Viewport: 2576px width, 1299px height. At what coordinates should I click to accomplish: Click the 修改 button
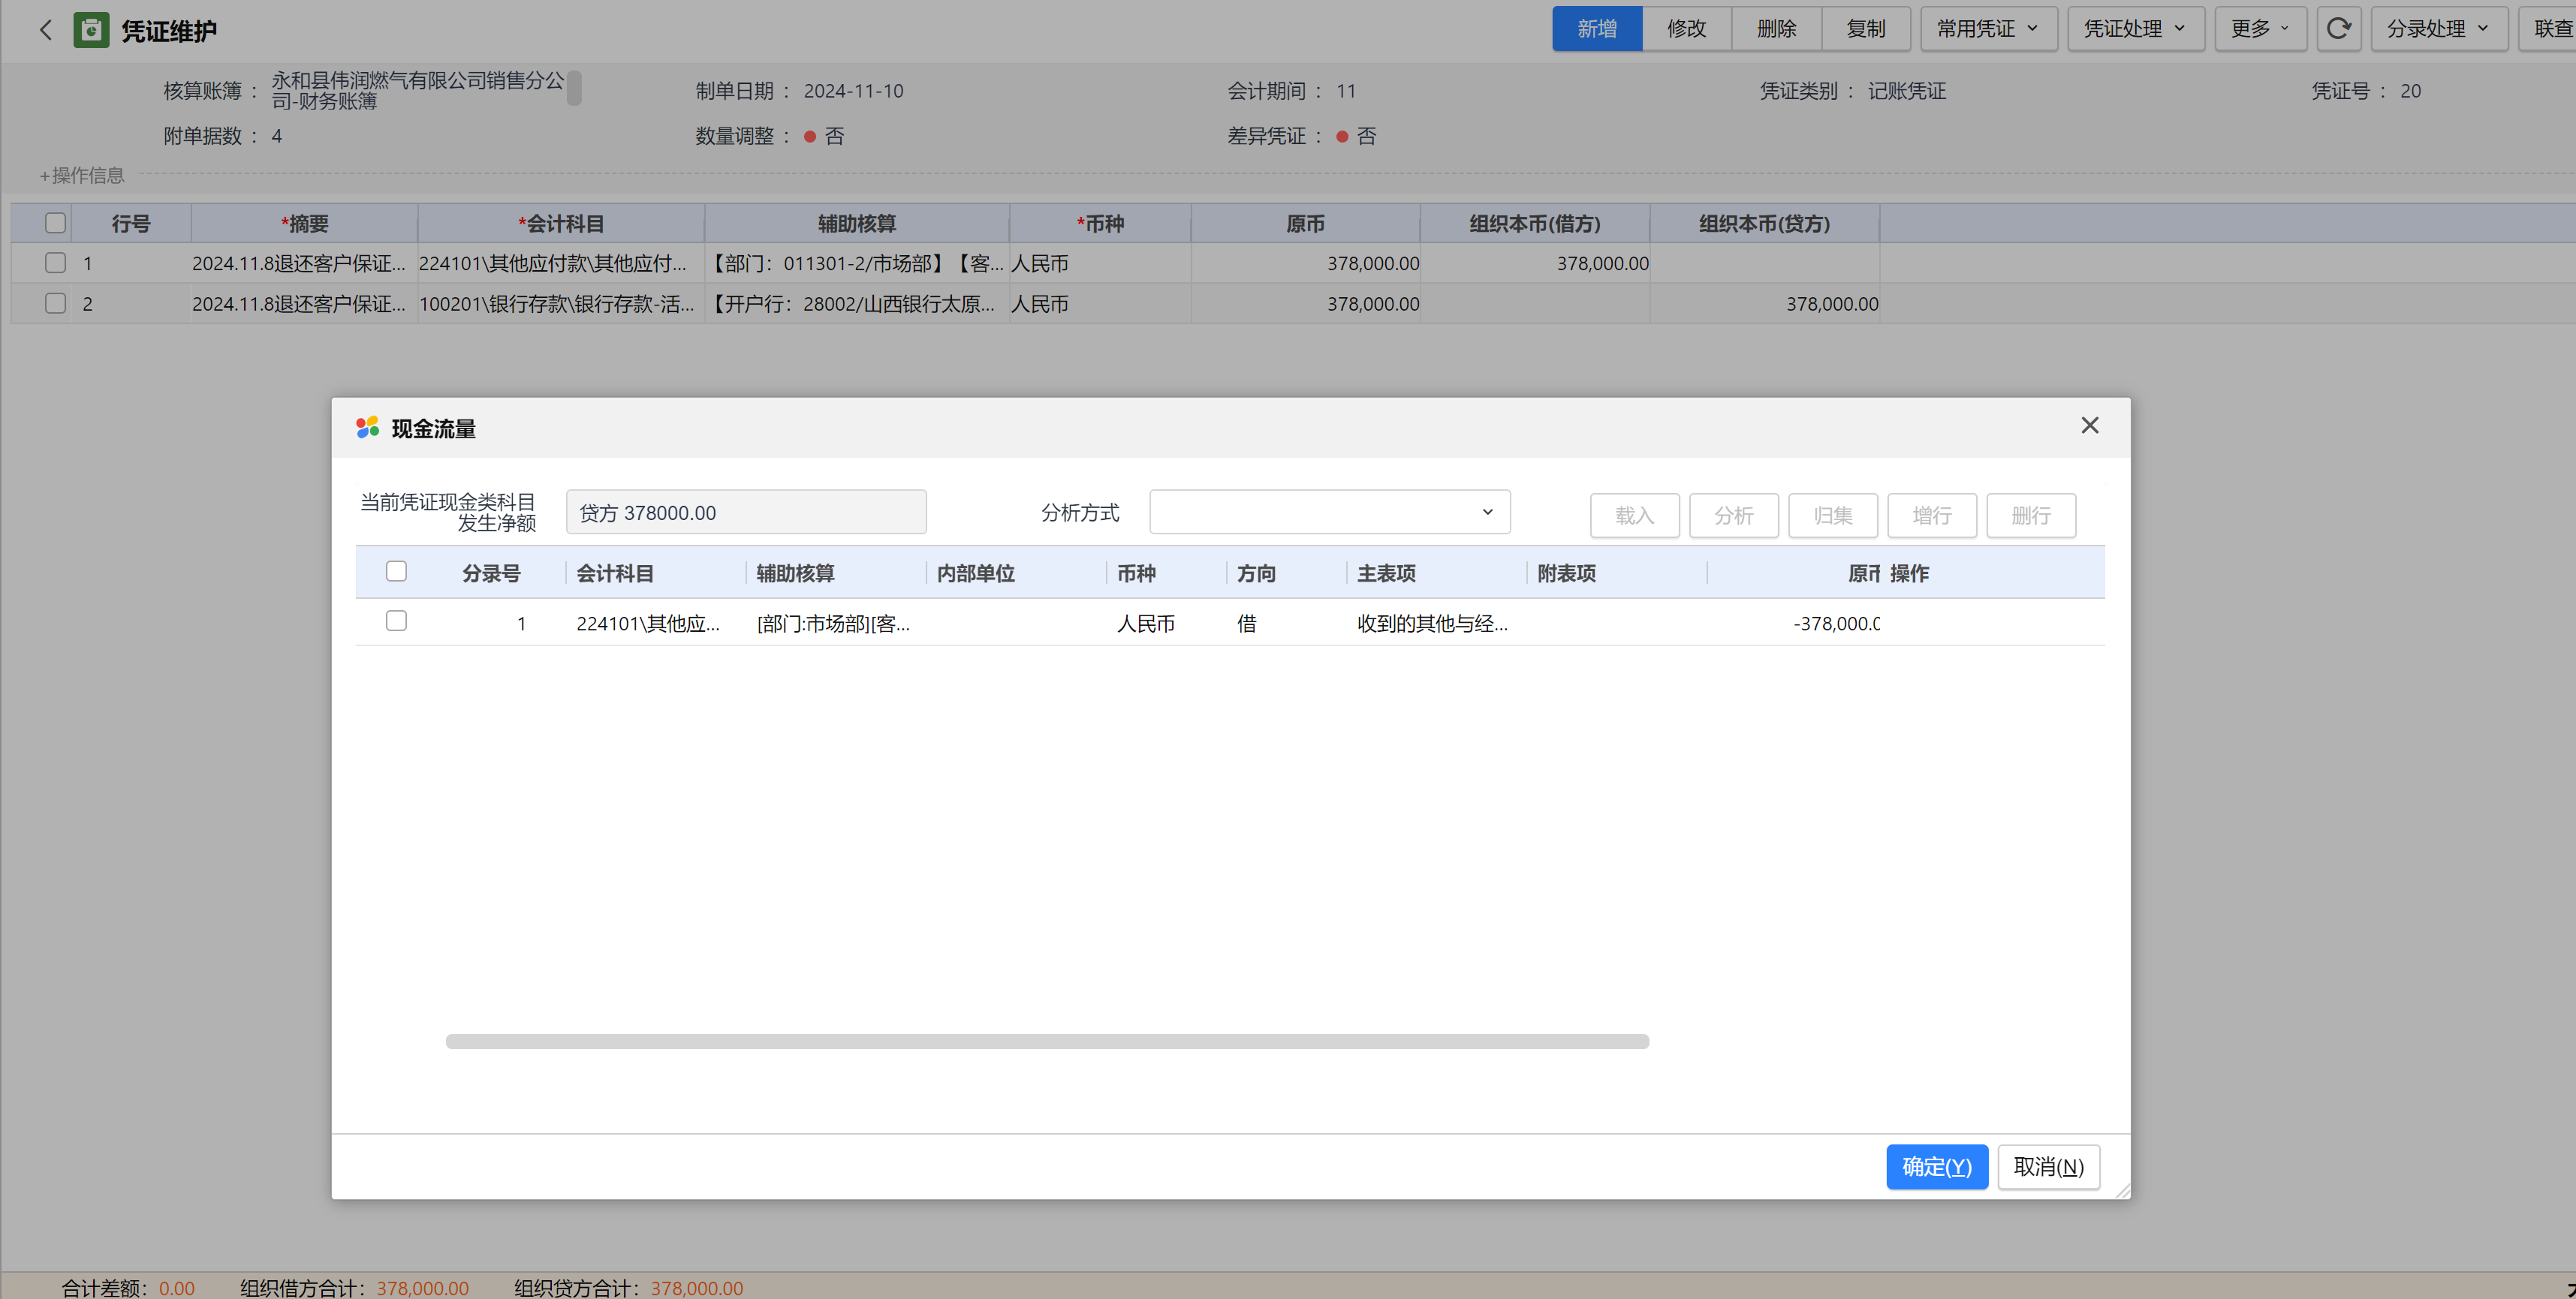click(1686, 29)
